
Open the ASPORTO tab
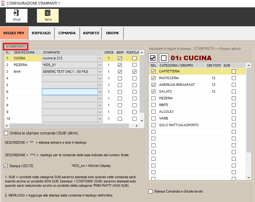point(91,33)
